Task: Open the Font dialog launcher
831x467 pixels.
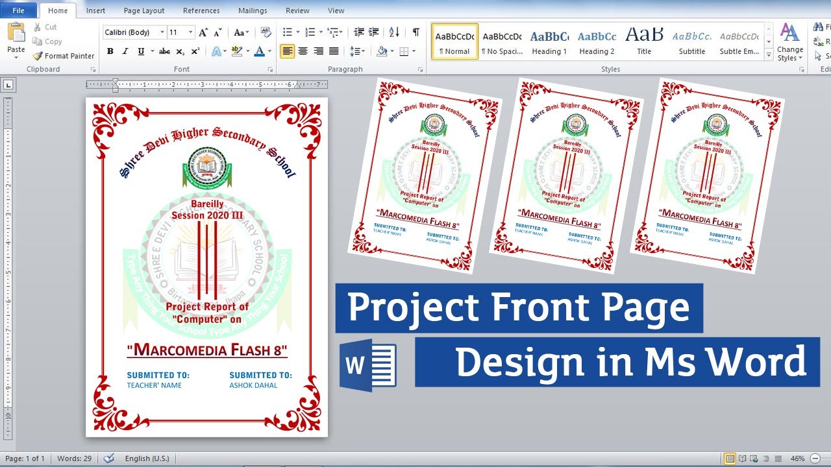Action: [x=271, y=69]
